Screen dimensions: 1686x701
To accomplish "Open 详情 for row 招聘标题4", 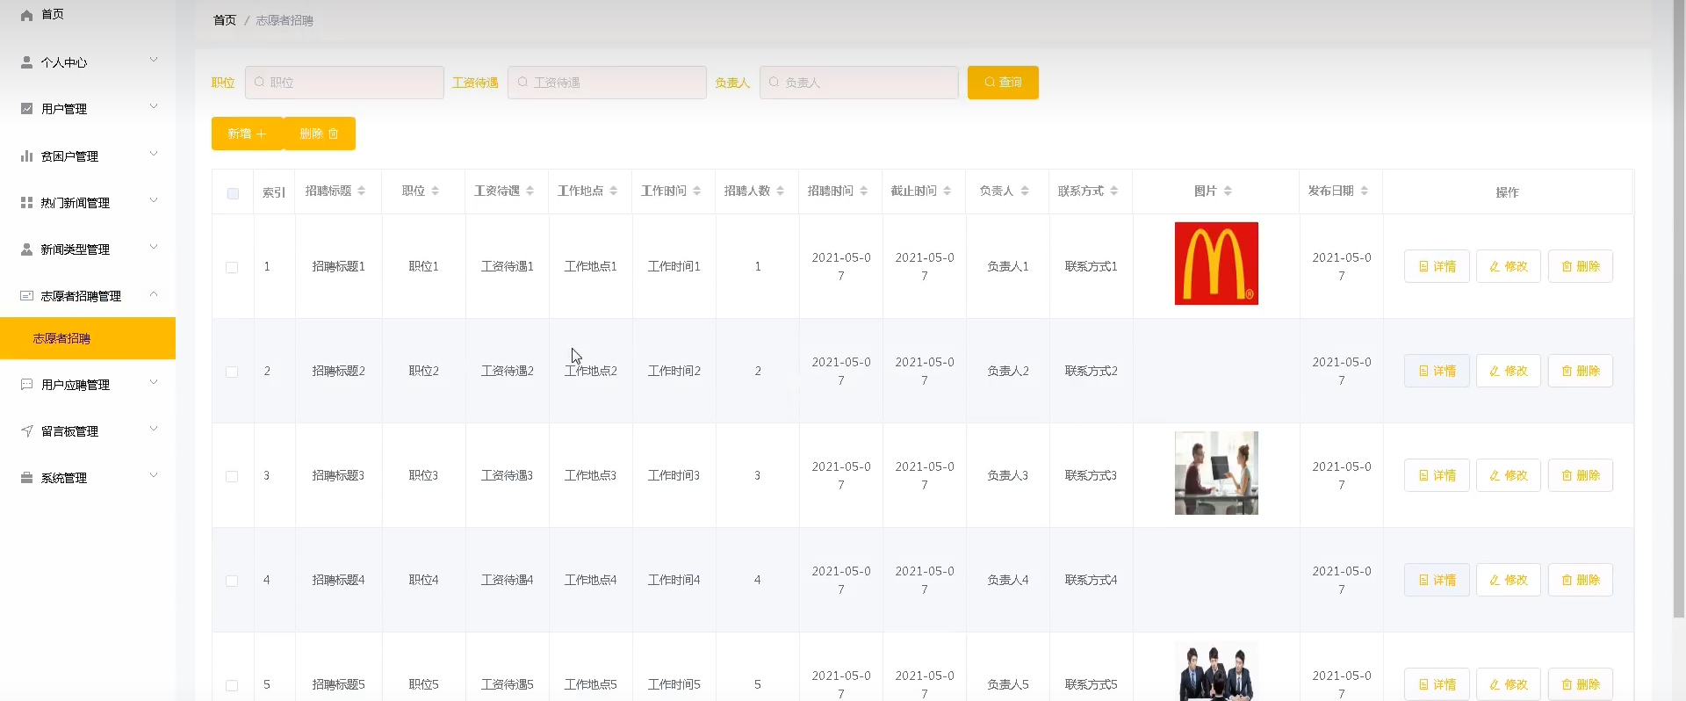I will [1437, 580].
